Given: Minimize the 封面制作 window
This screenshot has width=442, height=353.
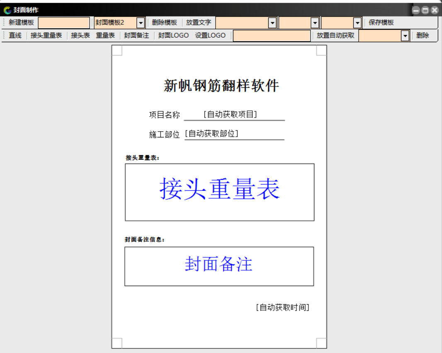Looking at the screenshot, I should click(416, 10).
